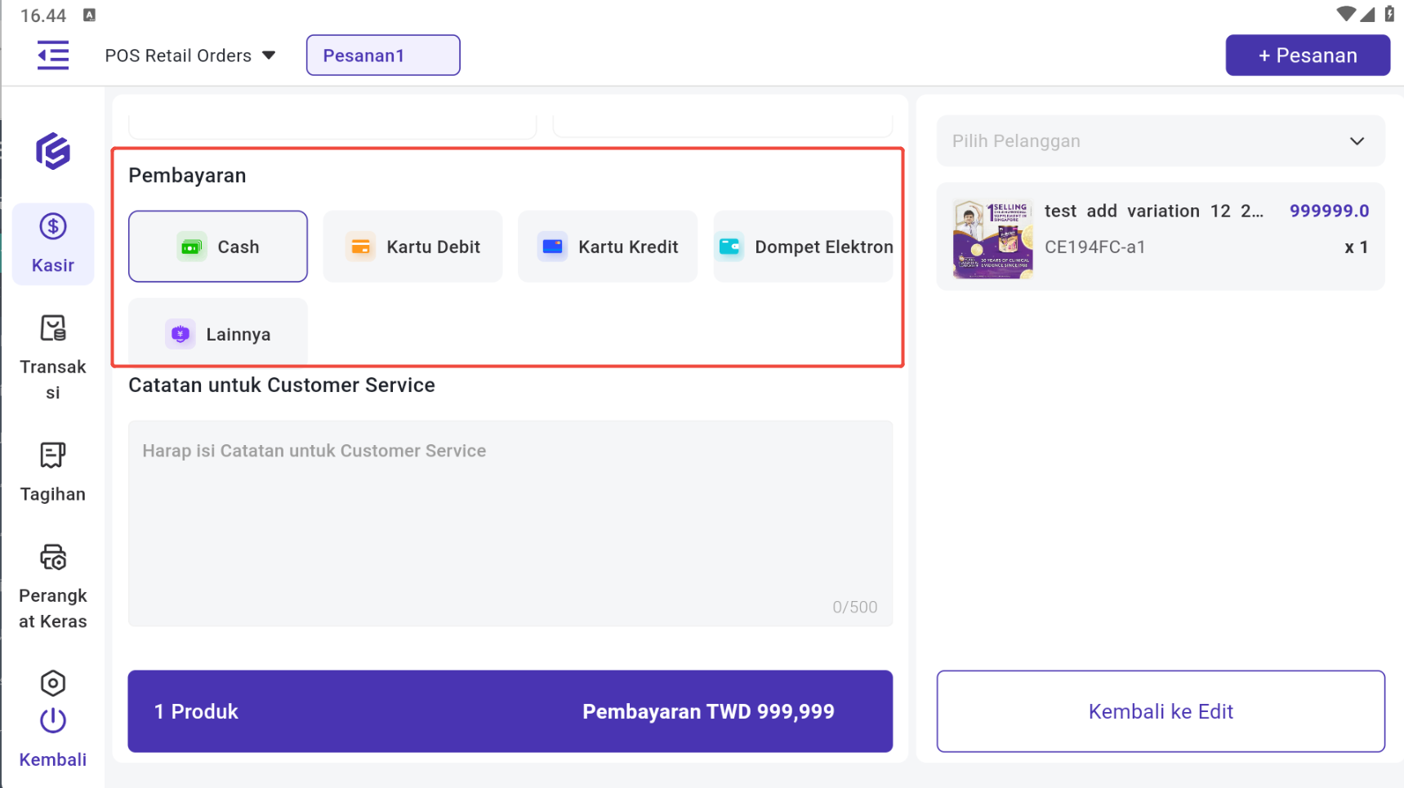
Task: Click the app logo in sidebar
Action: 53,151
